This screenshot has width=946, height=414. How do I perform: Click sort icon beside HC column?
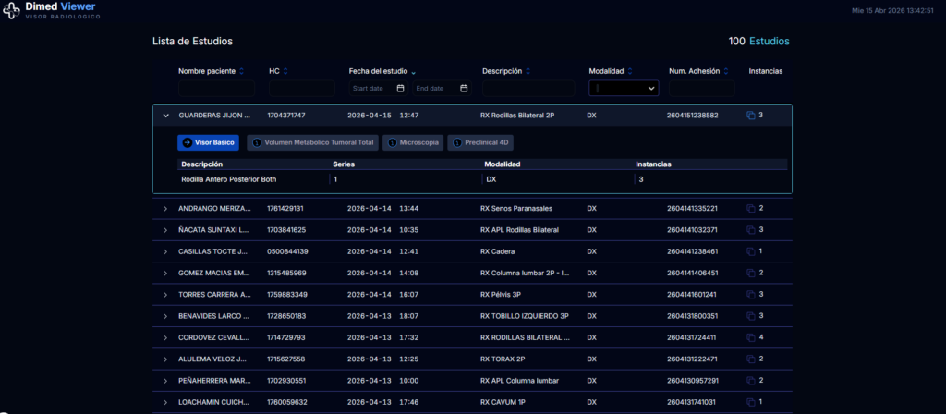[285, 71]
